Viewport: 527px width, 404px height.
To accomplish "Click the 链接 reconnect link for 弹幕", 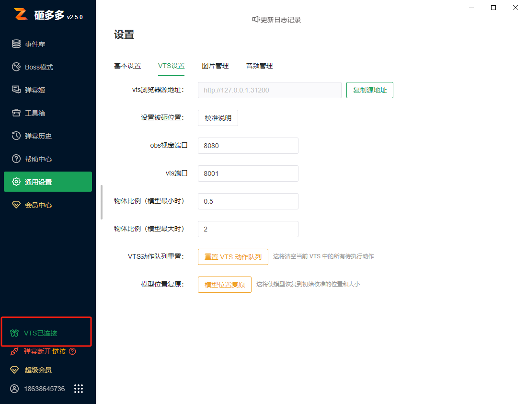I will pyautogui.click(x=59, y=351).
